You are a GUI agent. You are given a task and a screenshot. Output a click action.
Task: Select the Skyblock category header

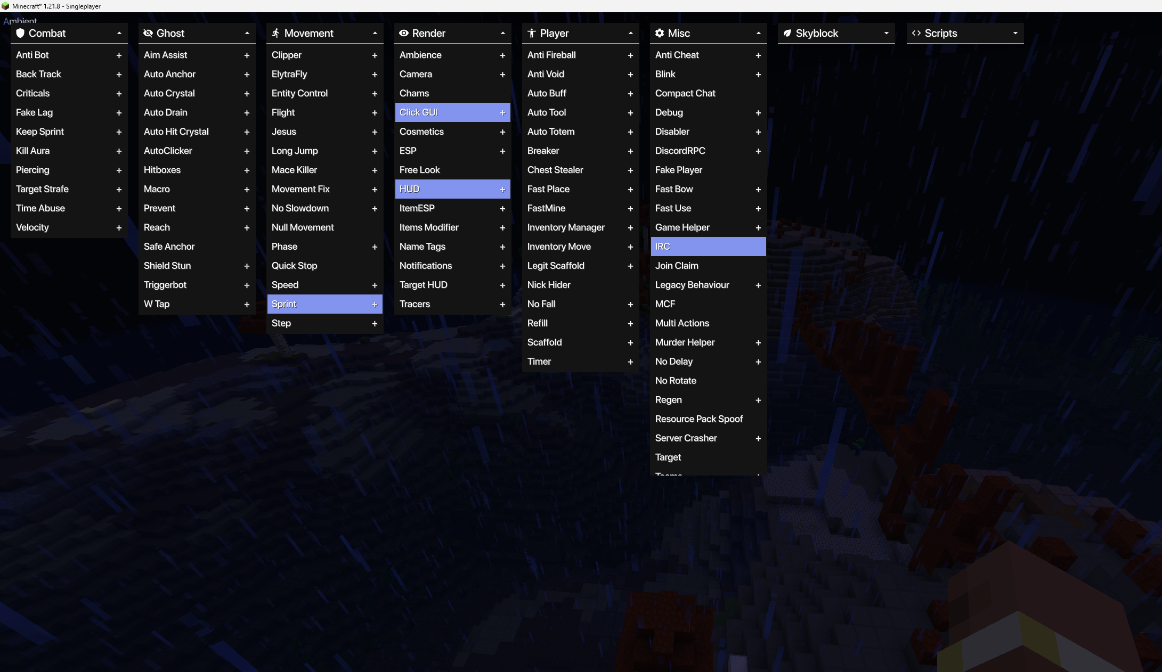(x=836, y=33)
